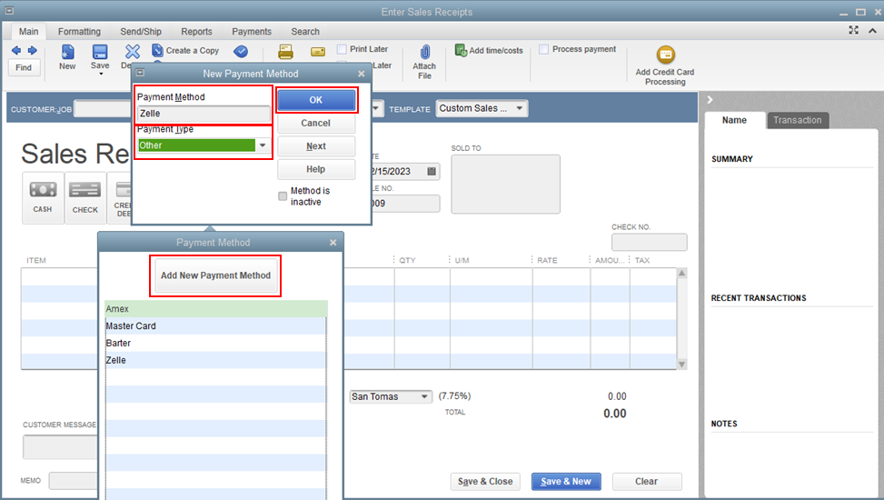This screenshot has width=884, height=500.
Task: Click Add New Payment Method button
Action: point(215,275)
